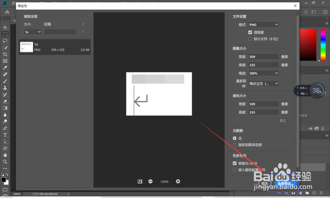Select the History Brush tool
This screenshot has width=330, height=198.
point(5,95)
